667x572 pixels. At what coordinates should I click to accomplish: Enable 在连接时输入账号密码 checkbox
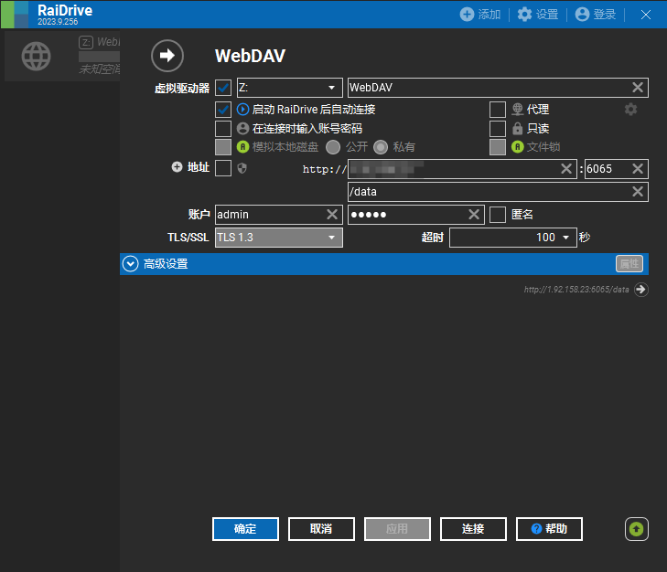pyautogui.click(x=223, y=128)
